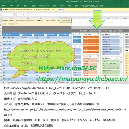The image size is (129, 129).
Task: Select the top orange item in 大分類 slicer
Action: tap(91, 37)
